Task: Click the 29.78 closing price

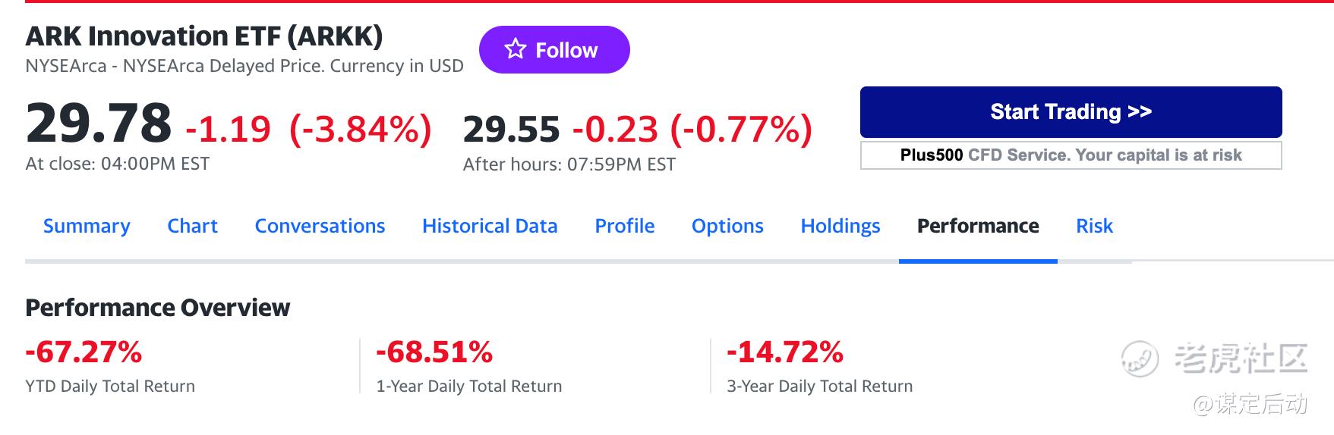Action: (x=99, y=124)
